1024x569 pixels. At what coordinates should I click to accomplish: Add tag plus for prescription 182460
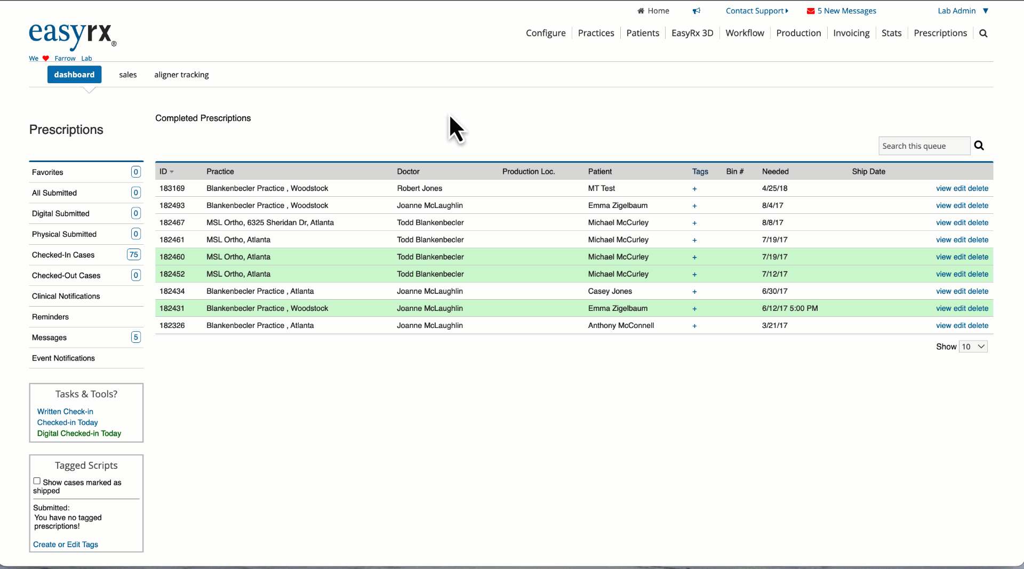coord(694,257)
